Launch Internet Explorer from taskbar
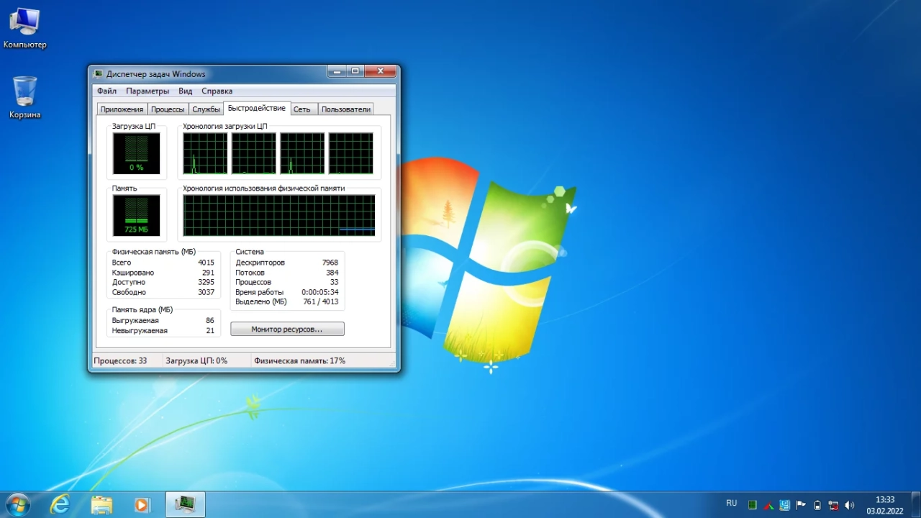Viewport: 921px width, 518px height. [60, 504]
